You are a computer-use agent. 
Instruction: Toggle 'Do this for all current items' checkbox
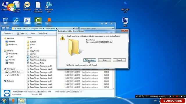coord(67,65)
